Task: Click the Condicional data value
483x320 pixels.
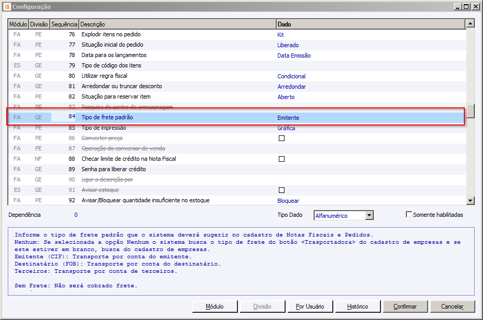Action: tap(291, 76)
